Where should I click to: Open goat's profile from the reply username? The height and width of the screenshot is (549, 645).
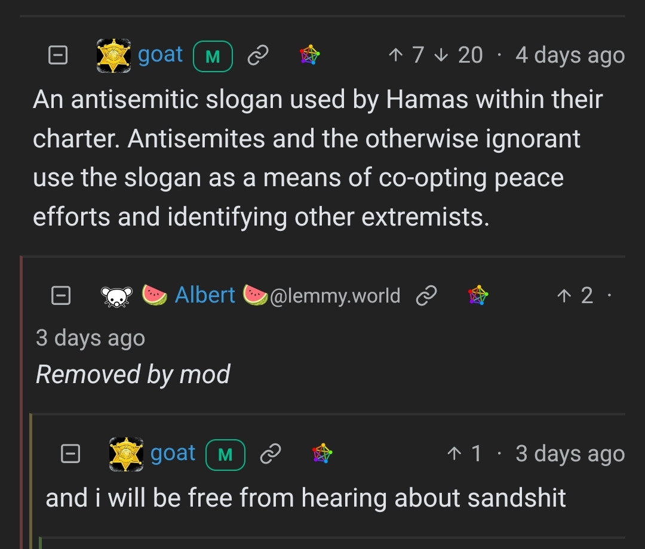(x=173, y=454)
